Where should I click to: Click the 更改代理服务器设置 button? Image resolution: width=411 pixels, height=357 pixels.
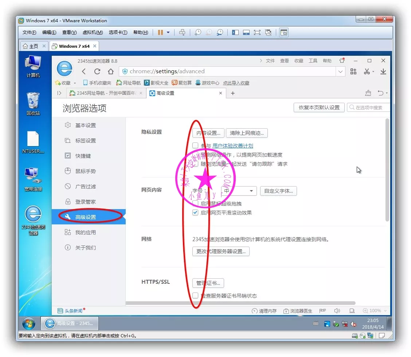221,251
